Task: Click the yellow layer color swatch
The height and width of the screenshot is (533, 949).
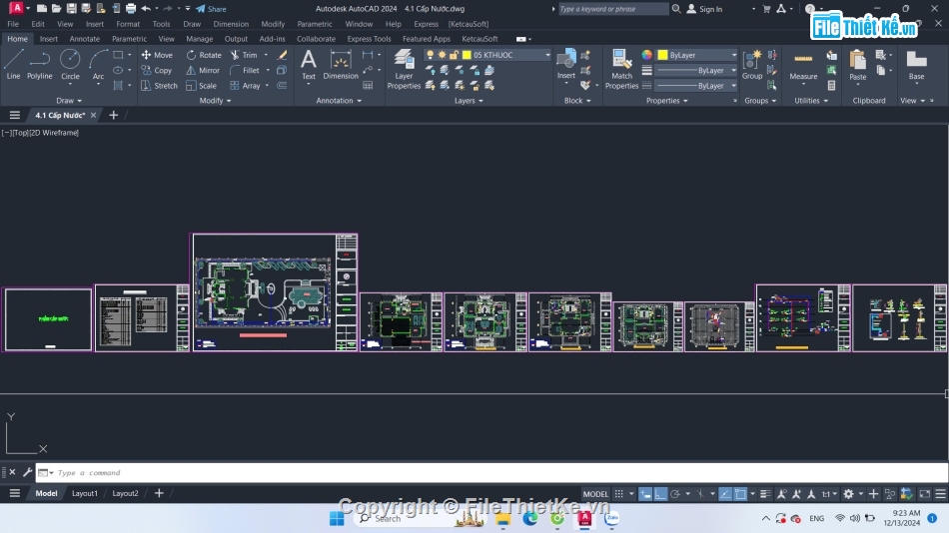Action: (467, 55)
